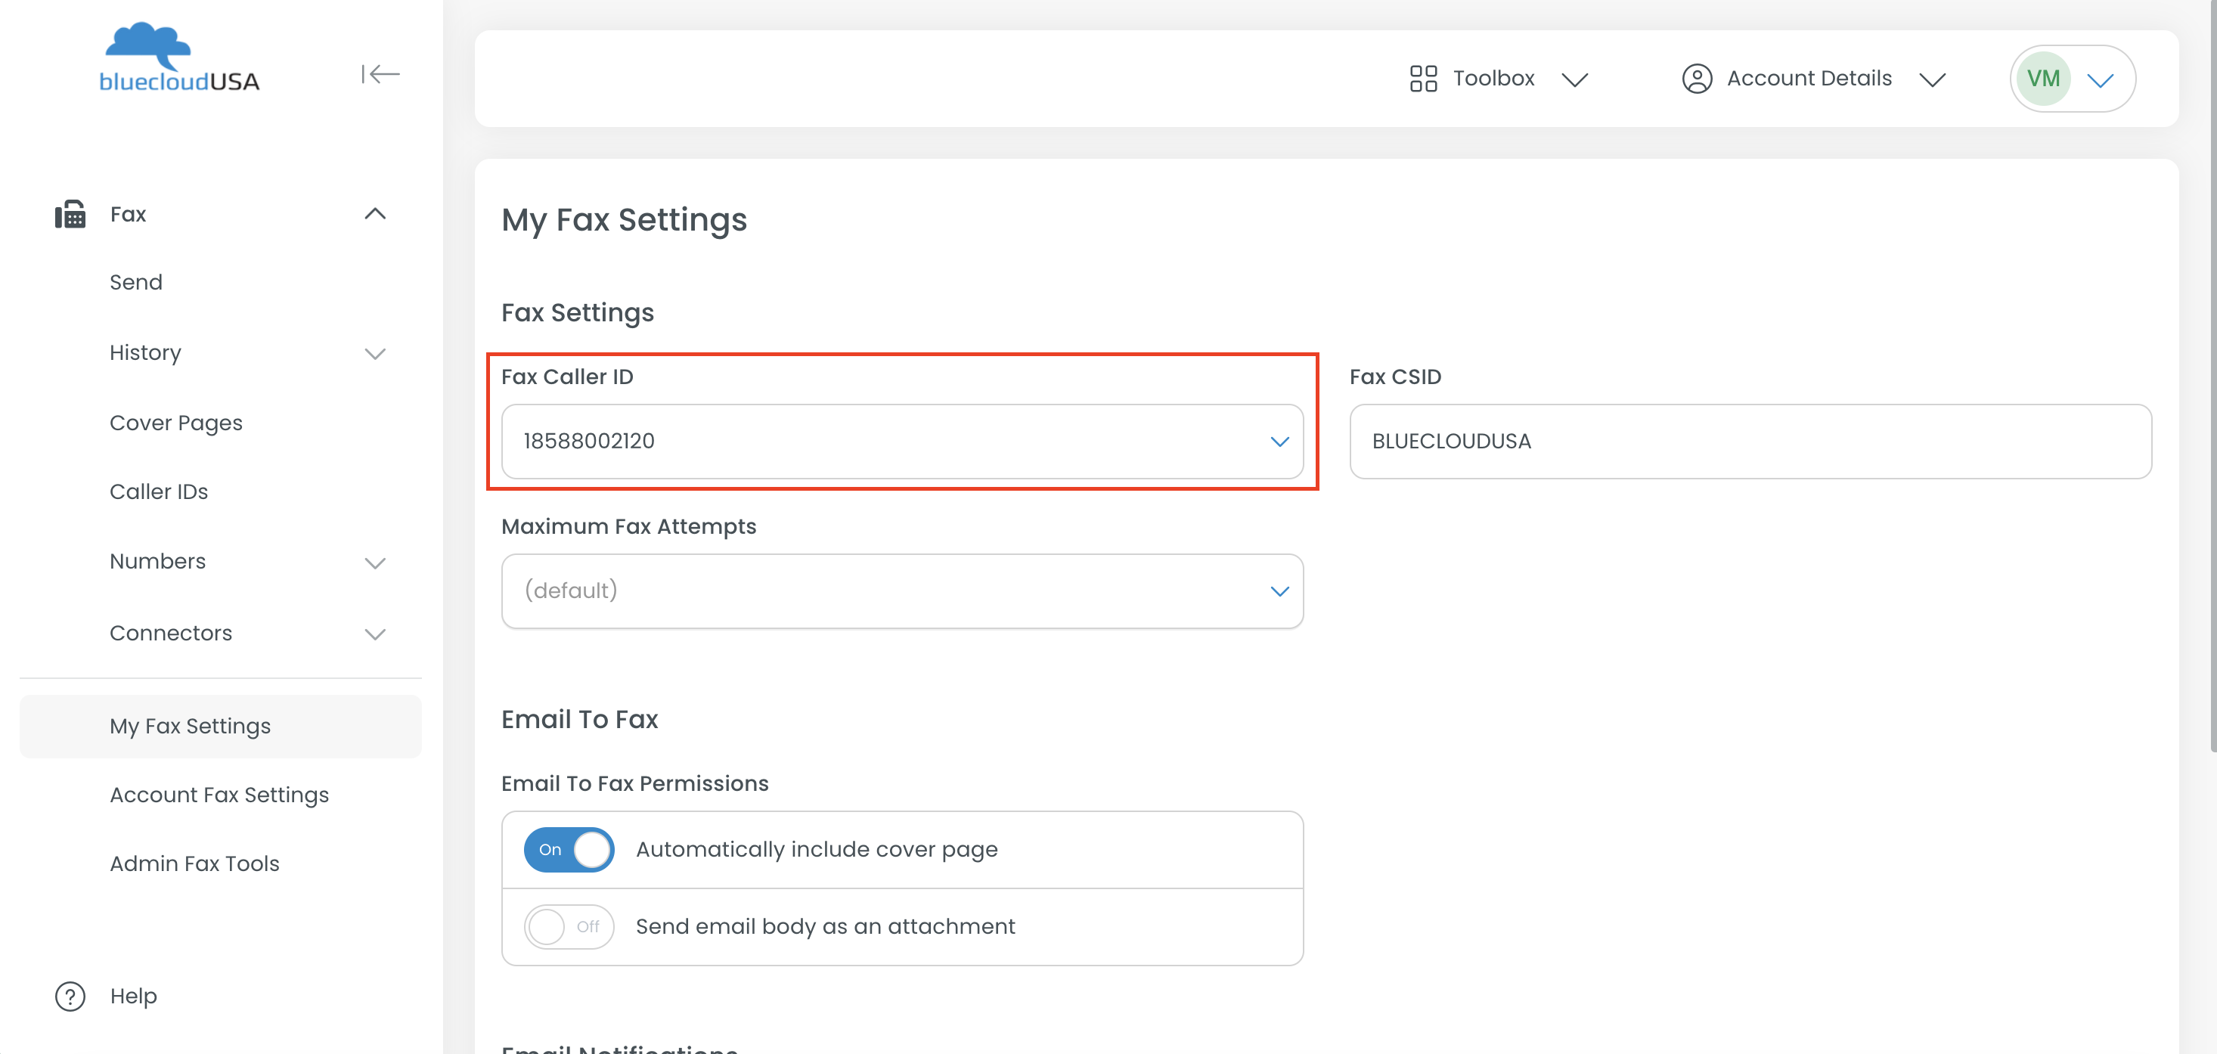Click the Toolbox grid icon
The height and width of the screenshot is (1054, 2217).
(x=1422, y=79)
